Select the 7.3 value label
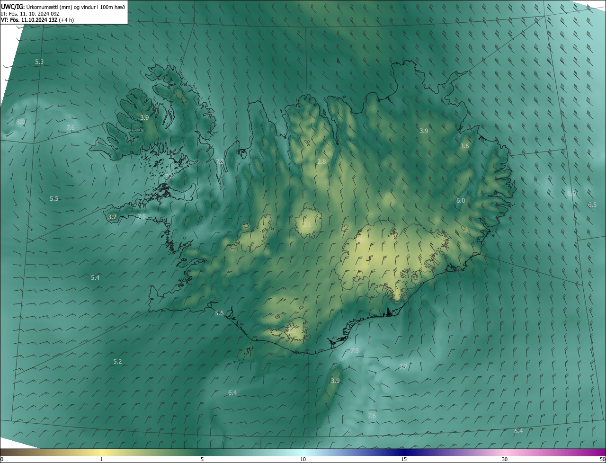 point(220,162)
